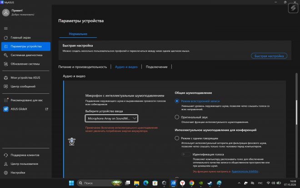Open the user profile avatar icon

coord(6,13)
